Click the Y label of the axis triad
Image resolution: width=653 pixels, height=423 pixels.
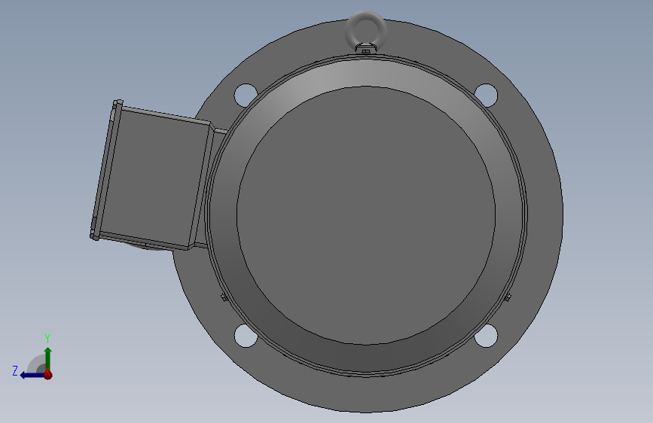pos(47,338)
